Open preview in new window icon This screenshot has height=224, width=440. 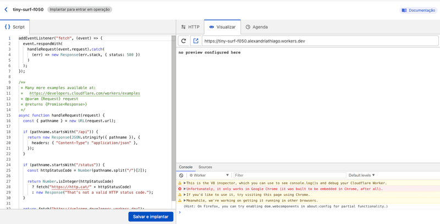196,41
